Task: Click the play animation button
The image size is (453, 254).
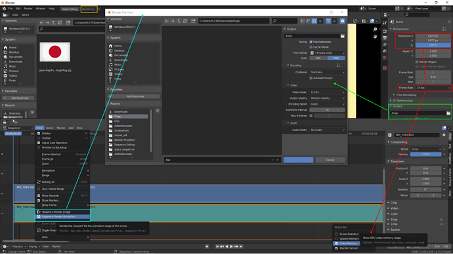Action: [x=231, y=247]
